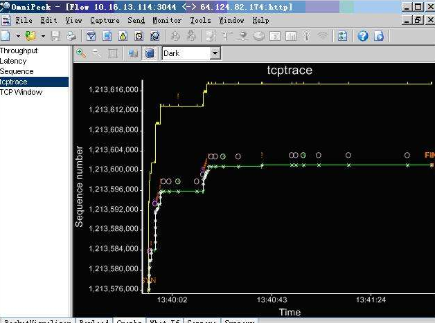Click the grayed protocols tree icon

click(227, 36)
